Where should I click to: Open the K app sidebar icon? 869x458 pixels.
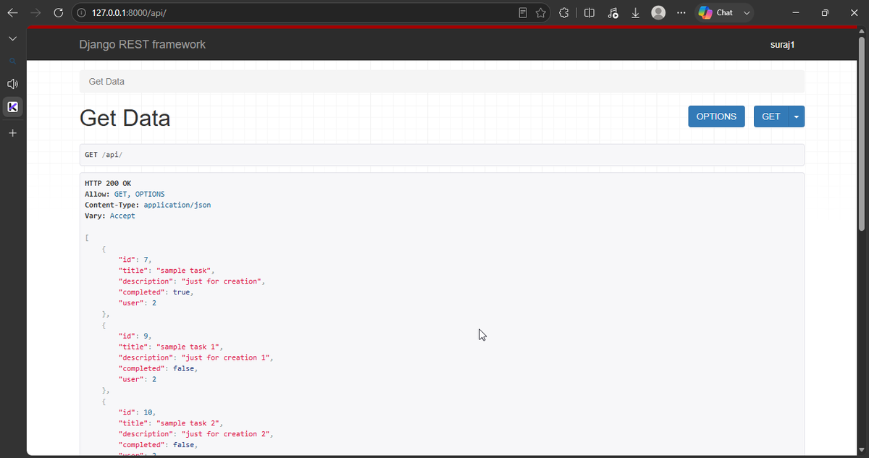[x=12, y=107]
